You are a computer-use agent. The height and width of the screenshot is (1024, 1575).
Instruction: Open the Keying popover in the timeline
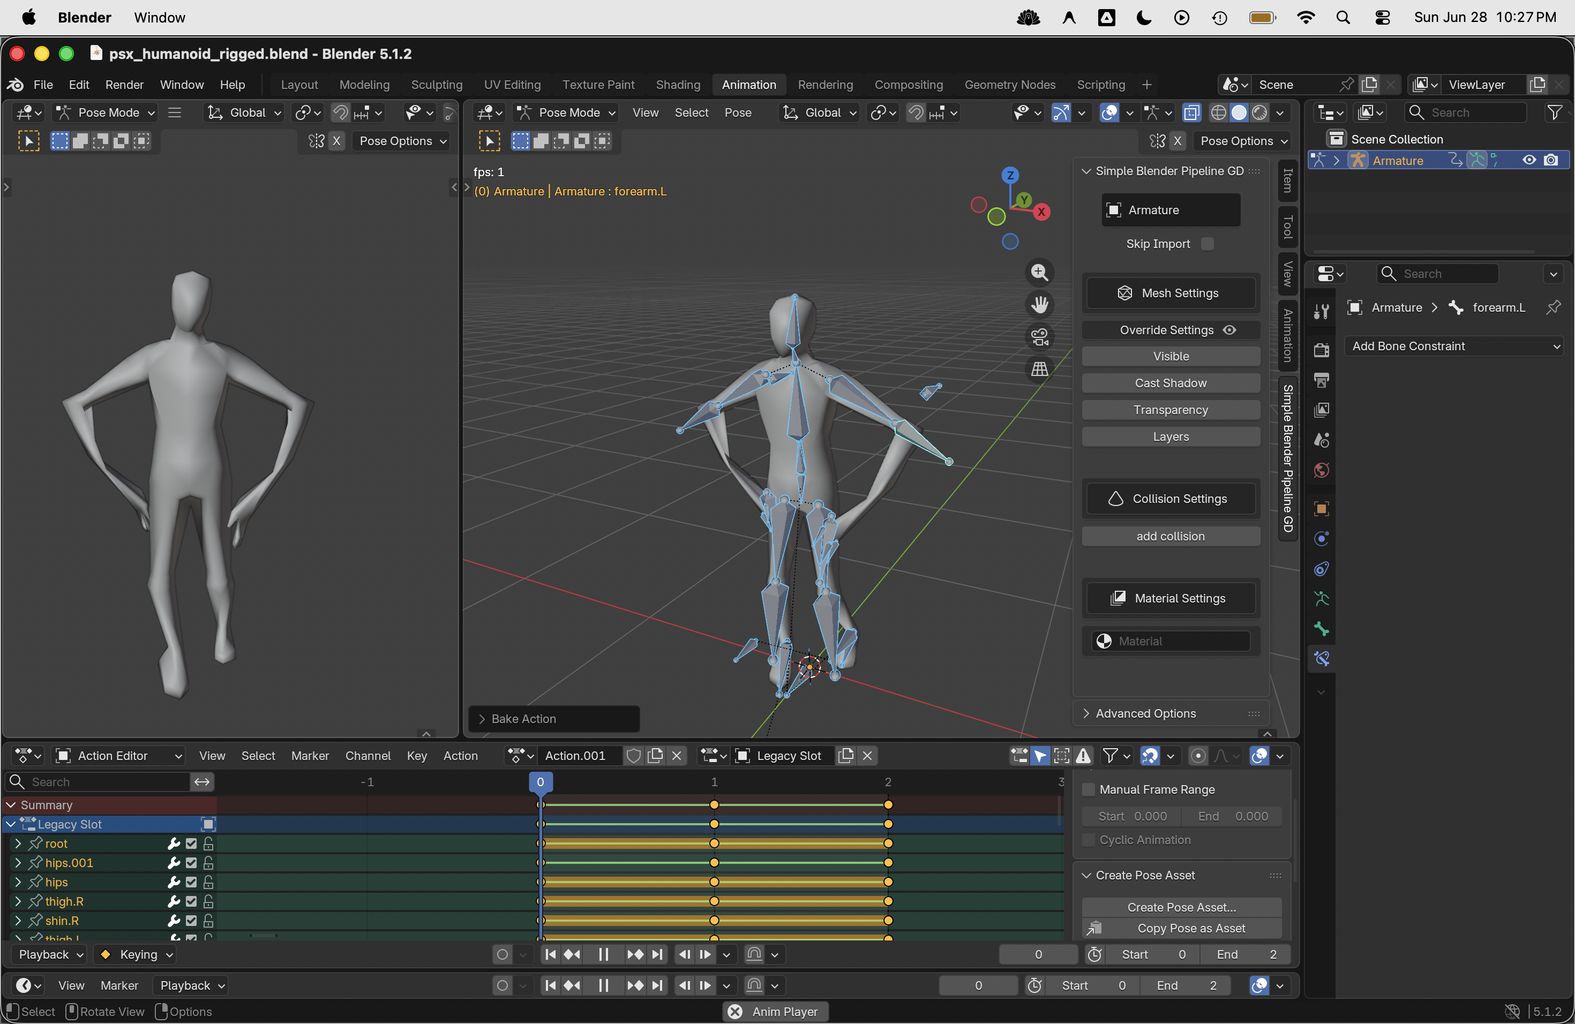coord(136,955)
